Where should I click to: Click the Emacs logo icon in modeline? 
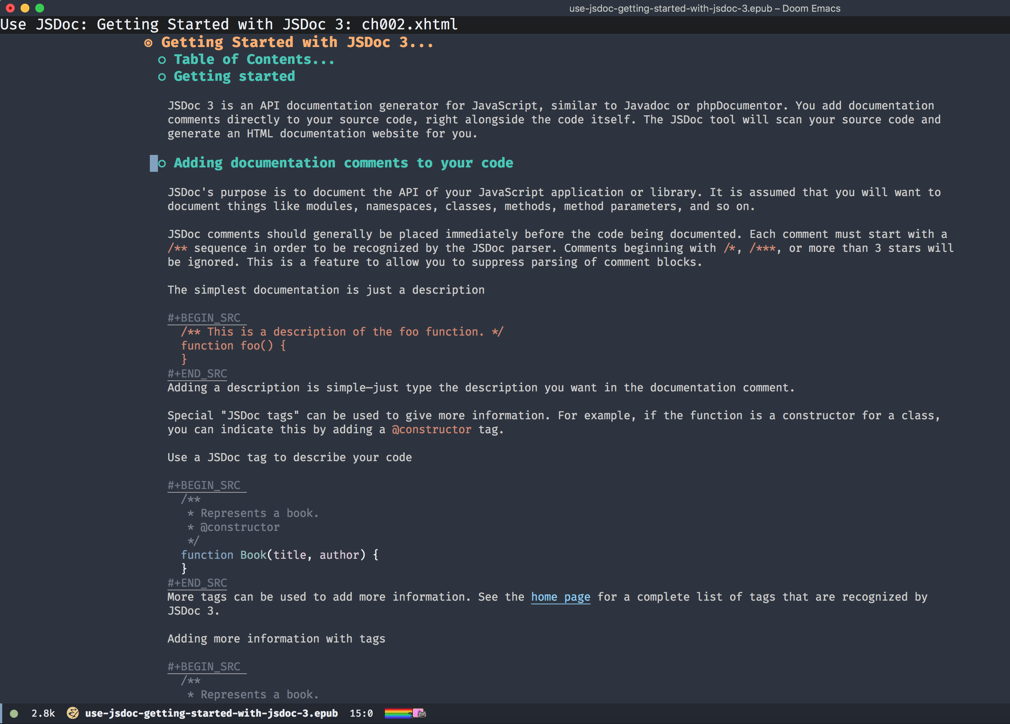(73, 713)
